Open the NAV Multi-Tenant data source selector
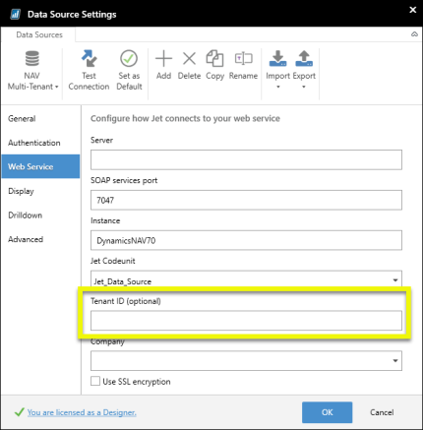 pyautogui.click(x=32, y=70)
